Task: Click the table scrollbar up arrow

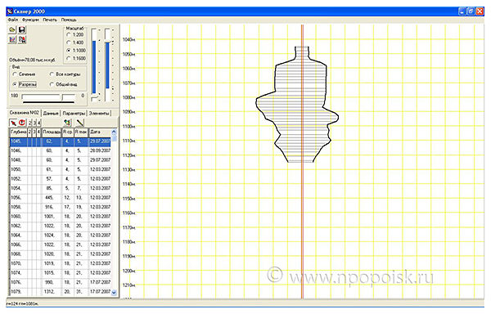Action: (114, 132)
